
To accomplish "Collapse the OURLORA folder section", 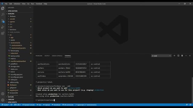I will click(x=11, y=14).
